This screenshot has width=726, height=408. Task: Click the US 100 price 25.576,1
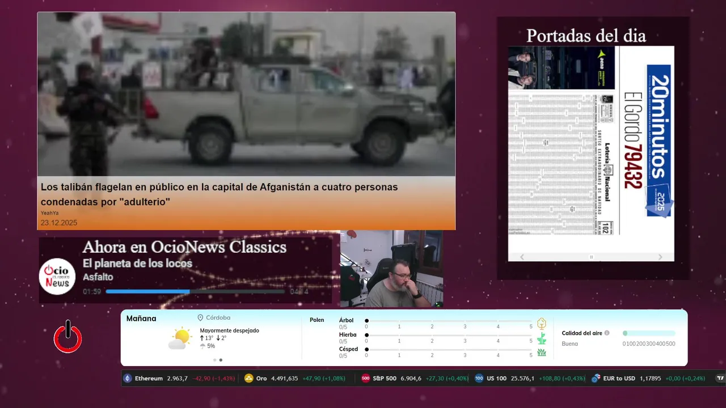(x=522, y=379)
